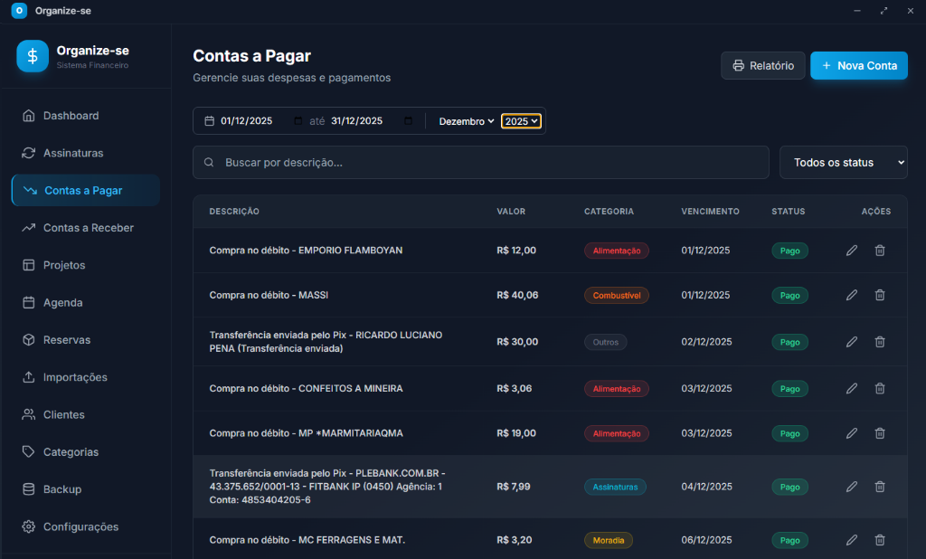Click the Pago status badge for CONFEITOS A MINEIRA
This screenshot has height=559, width=926.
[789, 388]
